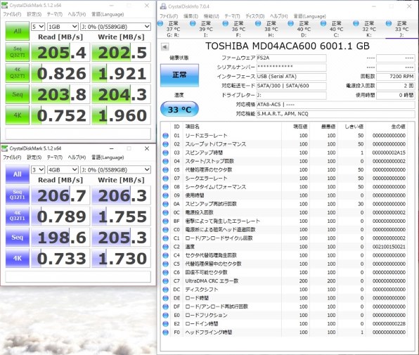Open drive selector dropdown in green CrystalDiskMark window
419x355 pixels.
point(115,27)
